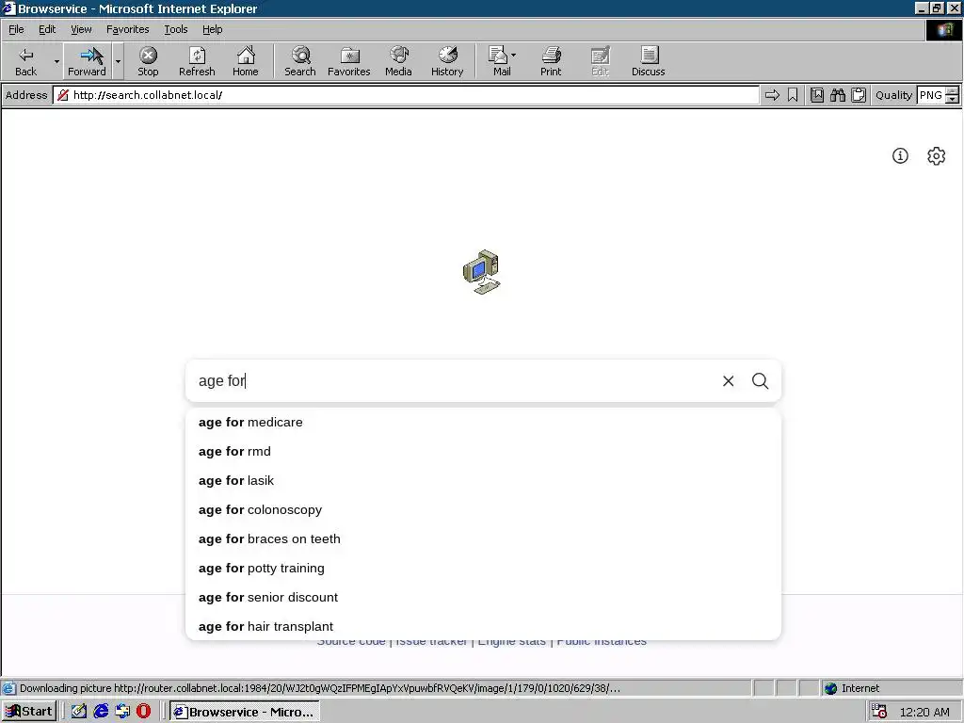
Task: Open the Back history dropdown arrow
Action: tap(56, 61)
